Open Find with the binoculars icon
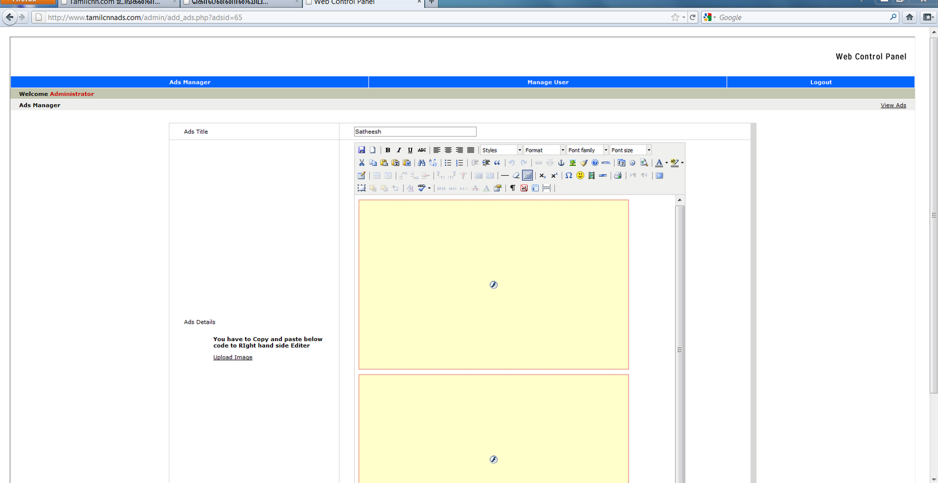This screenshot has width=938, height=483. (x=422, y=163)
